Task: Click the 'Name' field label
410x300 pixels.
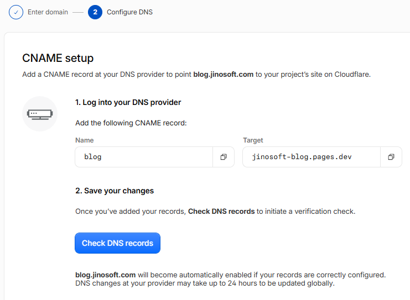Action: (x=85, y=140)
